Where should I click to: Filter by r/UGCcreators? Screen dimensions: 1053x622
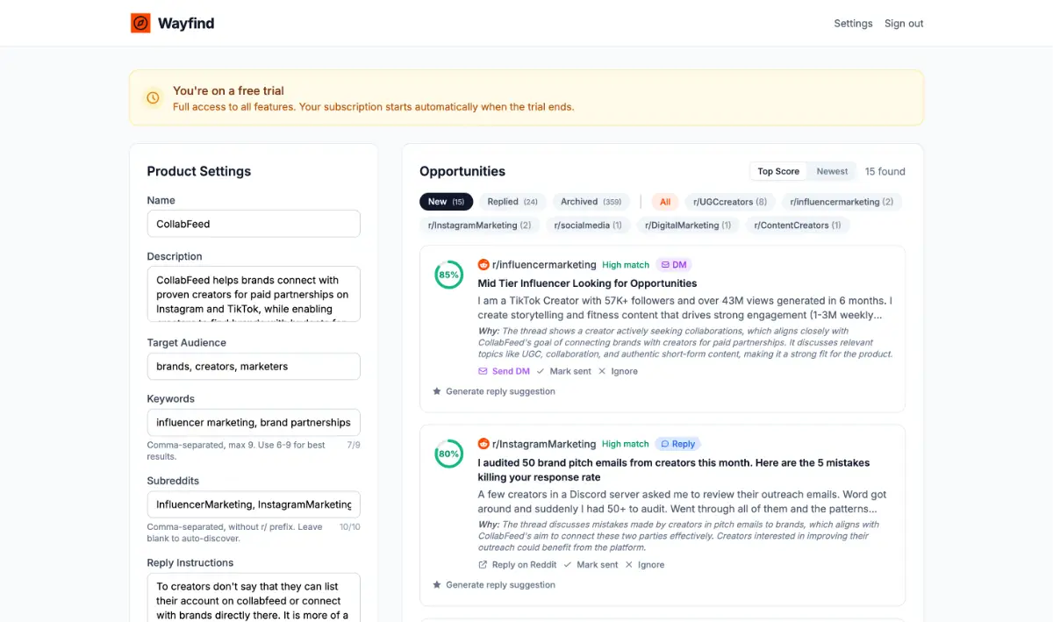pos(730,202)
